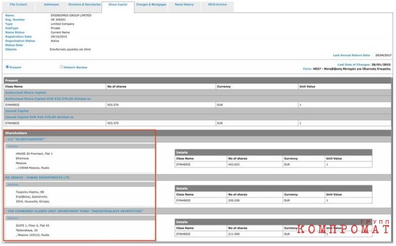The height and width of the screenshot is (246, 396).
Task: Click the 211.690 shares value for investment fund
Action: click(234, 234)
